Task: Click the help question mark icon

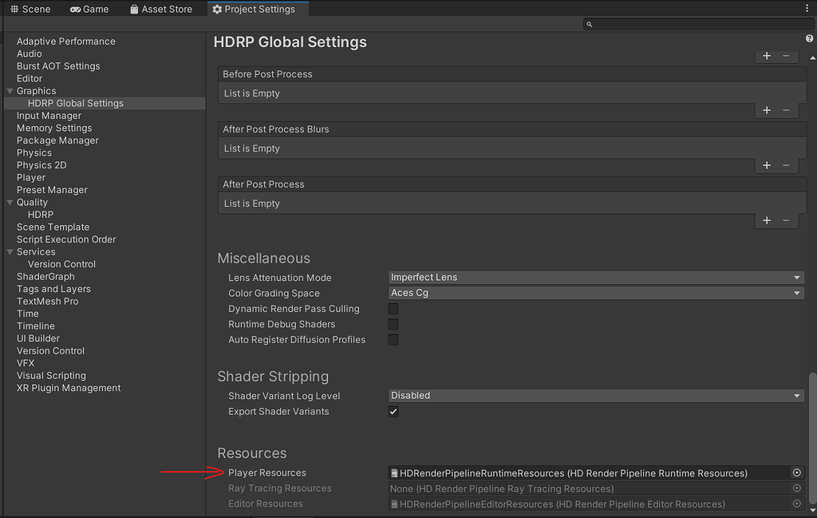Action: tap(810, 38)
